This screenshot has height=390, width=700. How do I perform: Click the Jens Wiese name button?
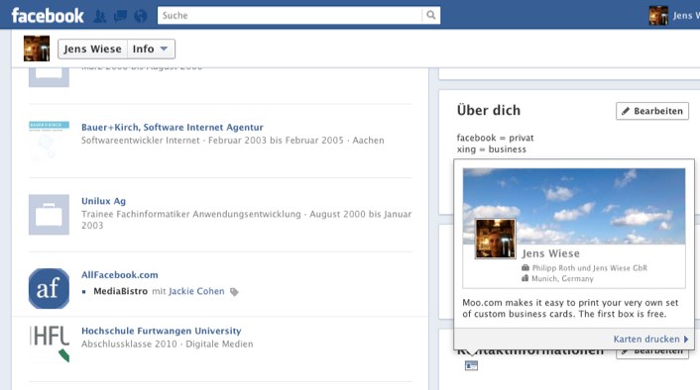(92, 49)
